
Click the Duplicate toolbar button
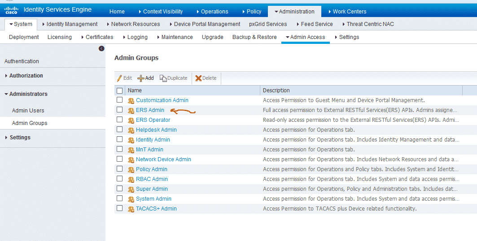coord(174,78)
